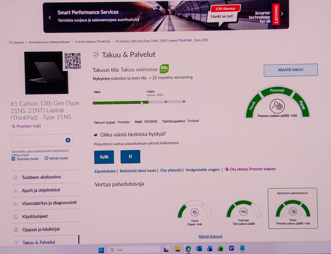Click the 'Hyvä' segment of large gauge
The image size is (331, 254).
tap(253, 106)
